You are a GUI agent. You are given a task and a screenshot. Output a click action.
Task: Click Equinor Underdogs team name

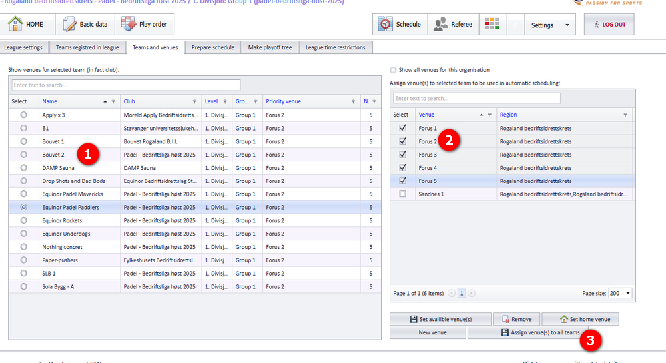pos(66,234)
